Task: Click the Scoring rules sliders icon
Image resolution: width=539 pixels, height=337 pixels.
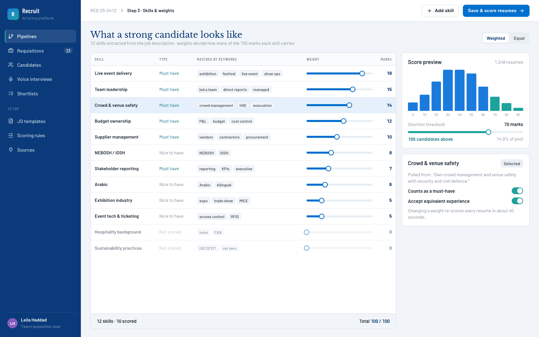Action: (11, 135)
